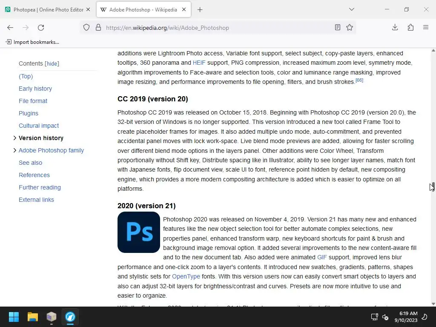Go to the Early history section

(x=35, y=89)
